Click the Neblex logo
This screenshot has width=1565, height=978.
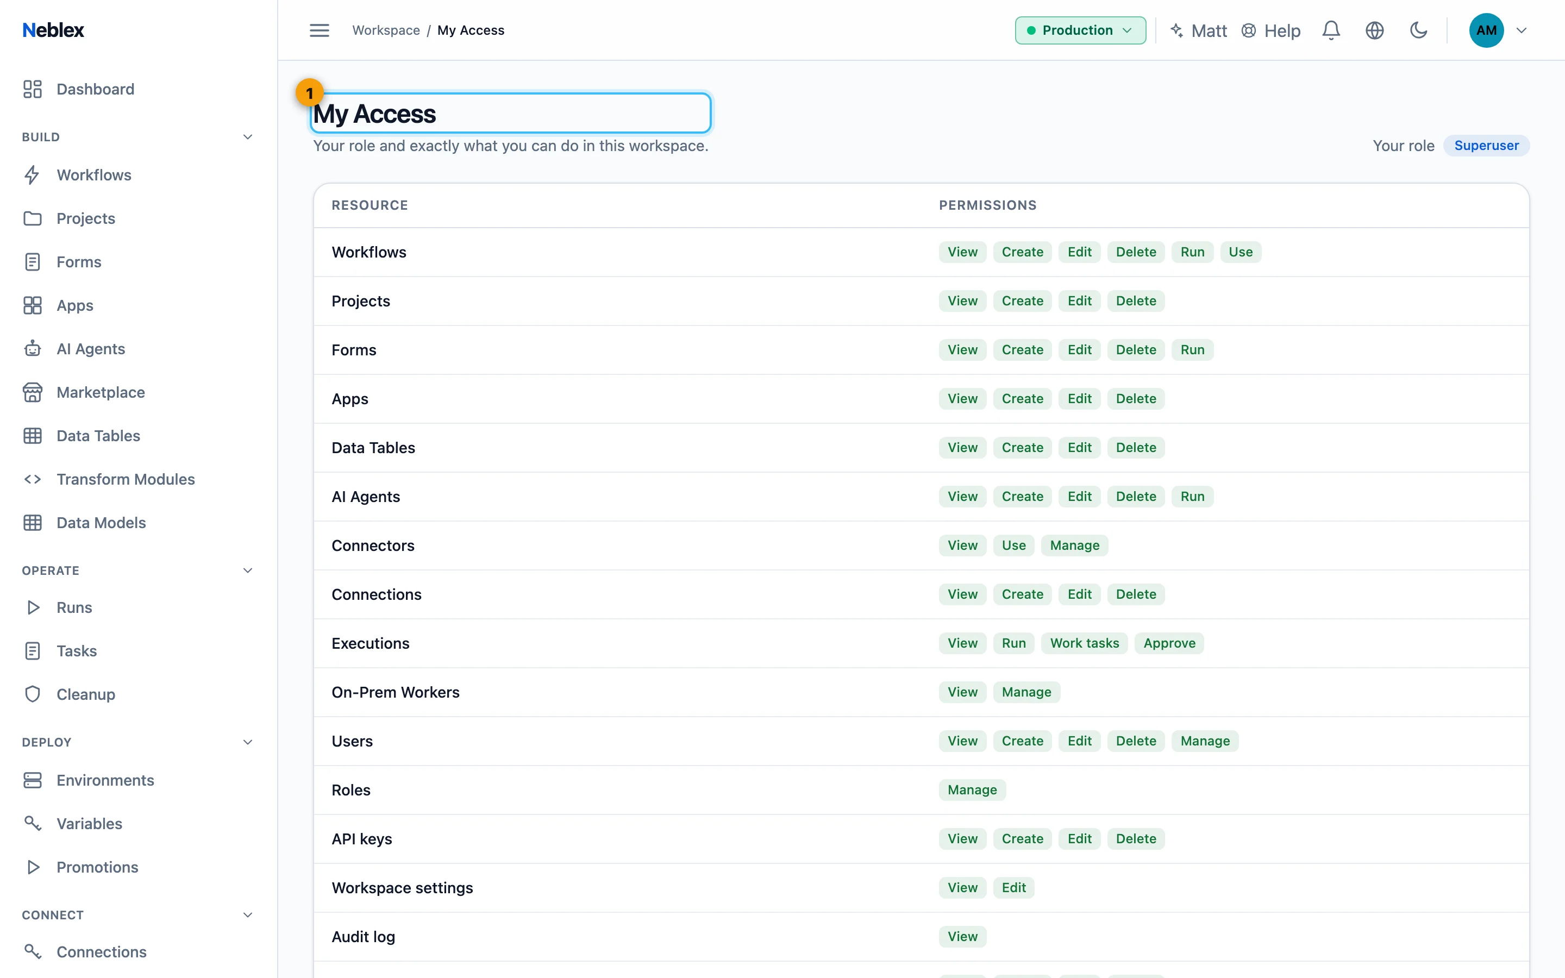pyautogui.click(x=53, y=30)
